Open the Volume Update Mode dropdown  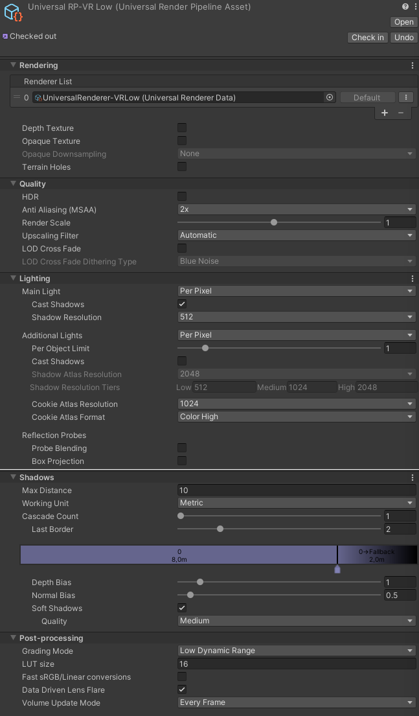click(296, 702)
